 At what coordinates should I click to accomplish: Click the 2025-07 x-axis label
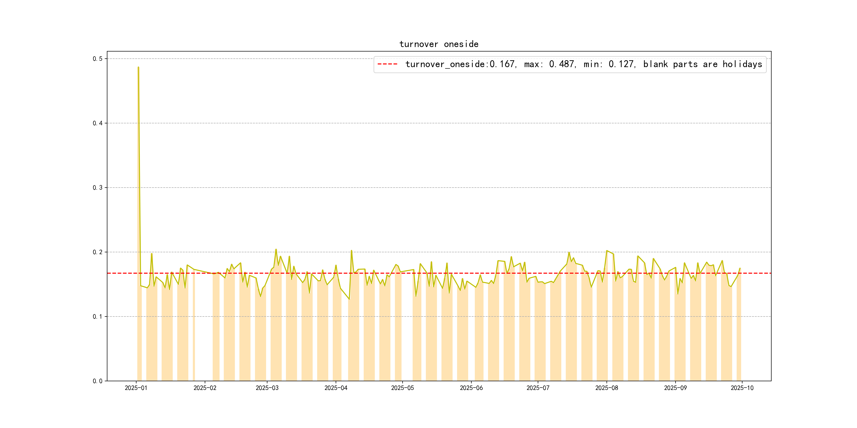tap(538, 388)
